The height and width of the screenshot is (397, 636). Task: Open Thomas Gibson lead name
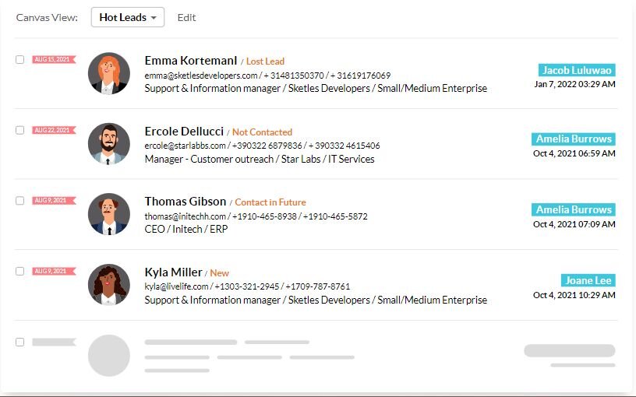(x=185, y=202)
